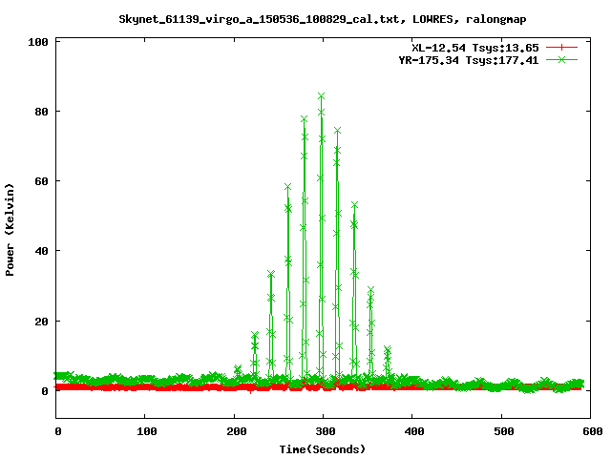Click the x-axis tick label 100

pyautogui.click(x=145, y=432)
